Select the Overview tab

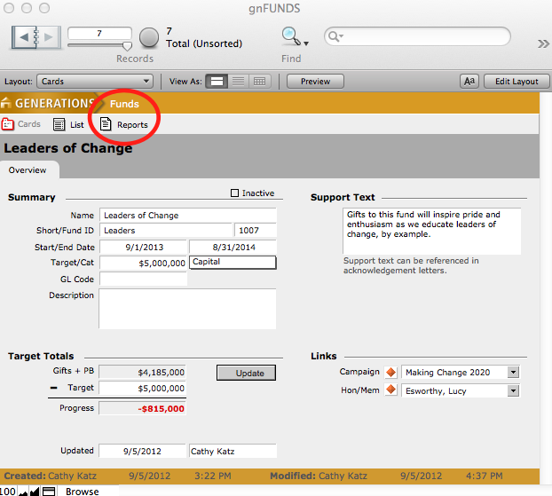click(x=28, y=169)
